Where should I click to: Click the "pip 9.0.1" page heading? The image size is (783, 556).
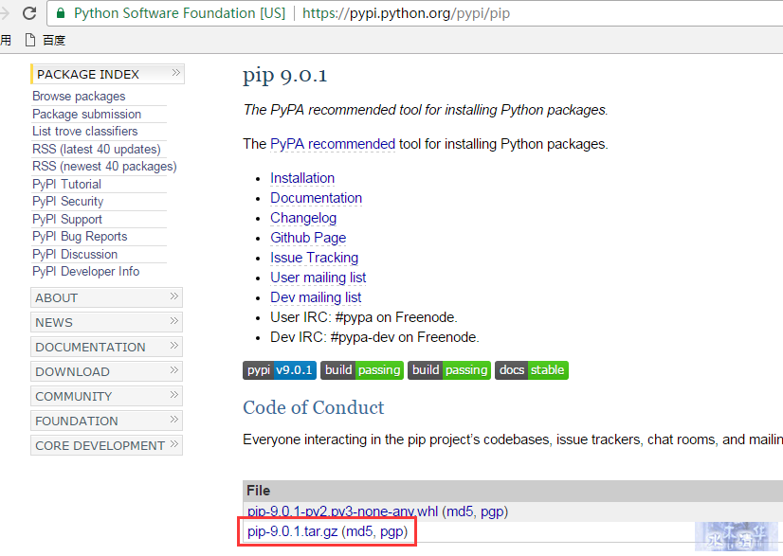[x=285, y=76]
